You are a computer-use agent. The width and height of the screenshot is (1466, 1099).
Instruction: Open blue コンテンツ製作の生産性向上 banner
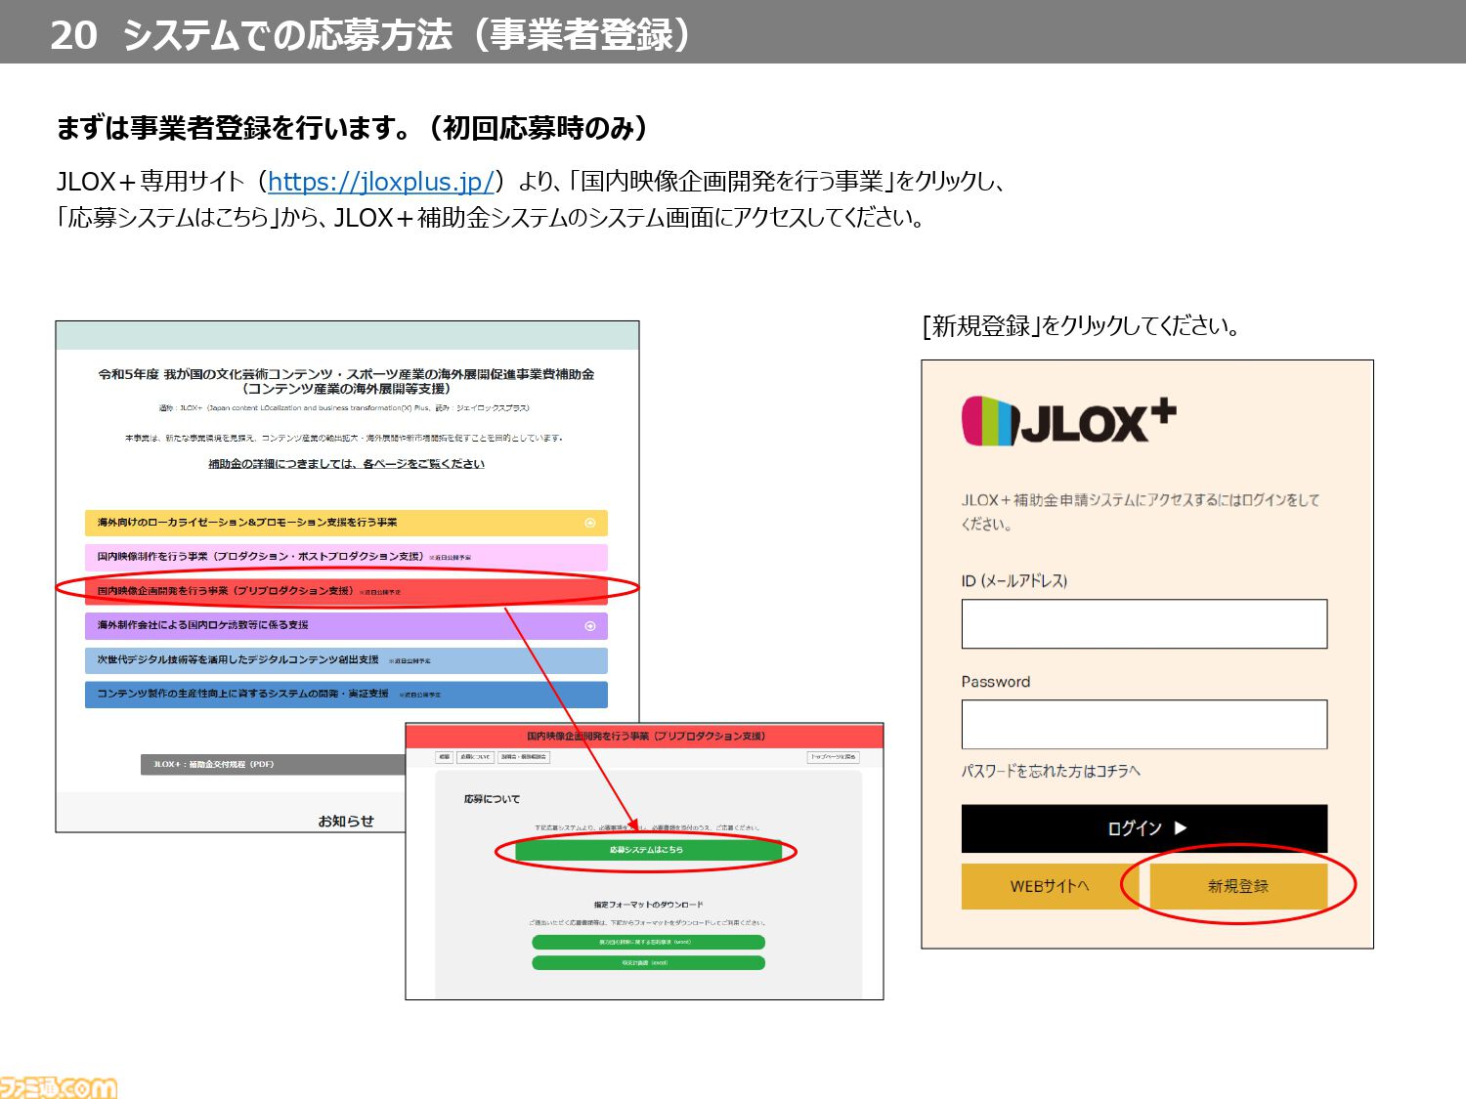[x=346, y=695]
